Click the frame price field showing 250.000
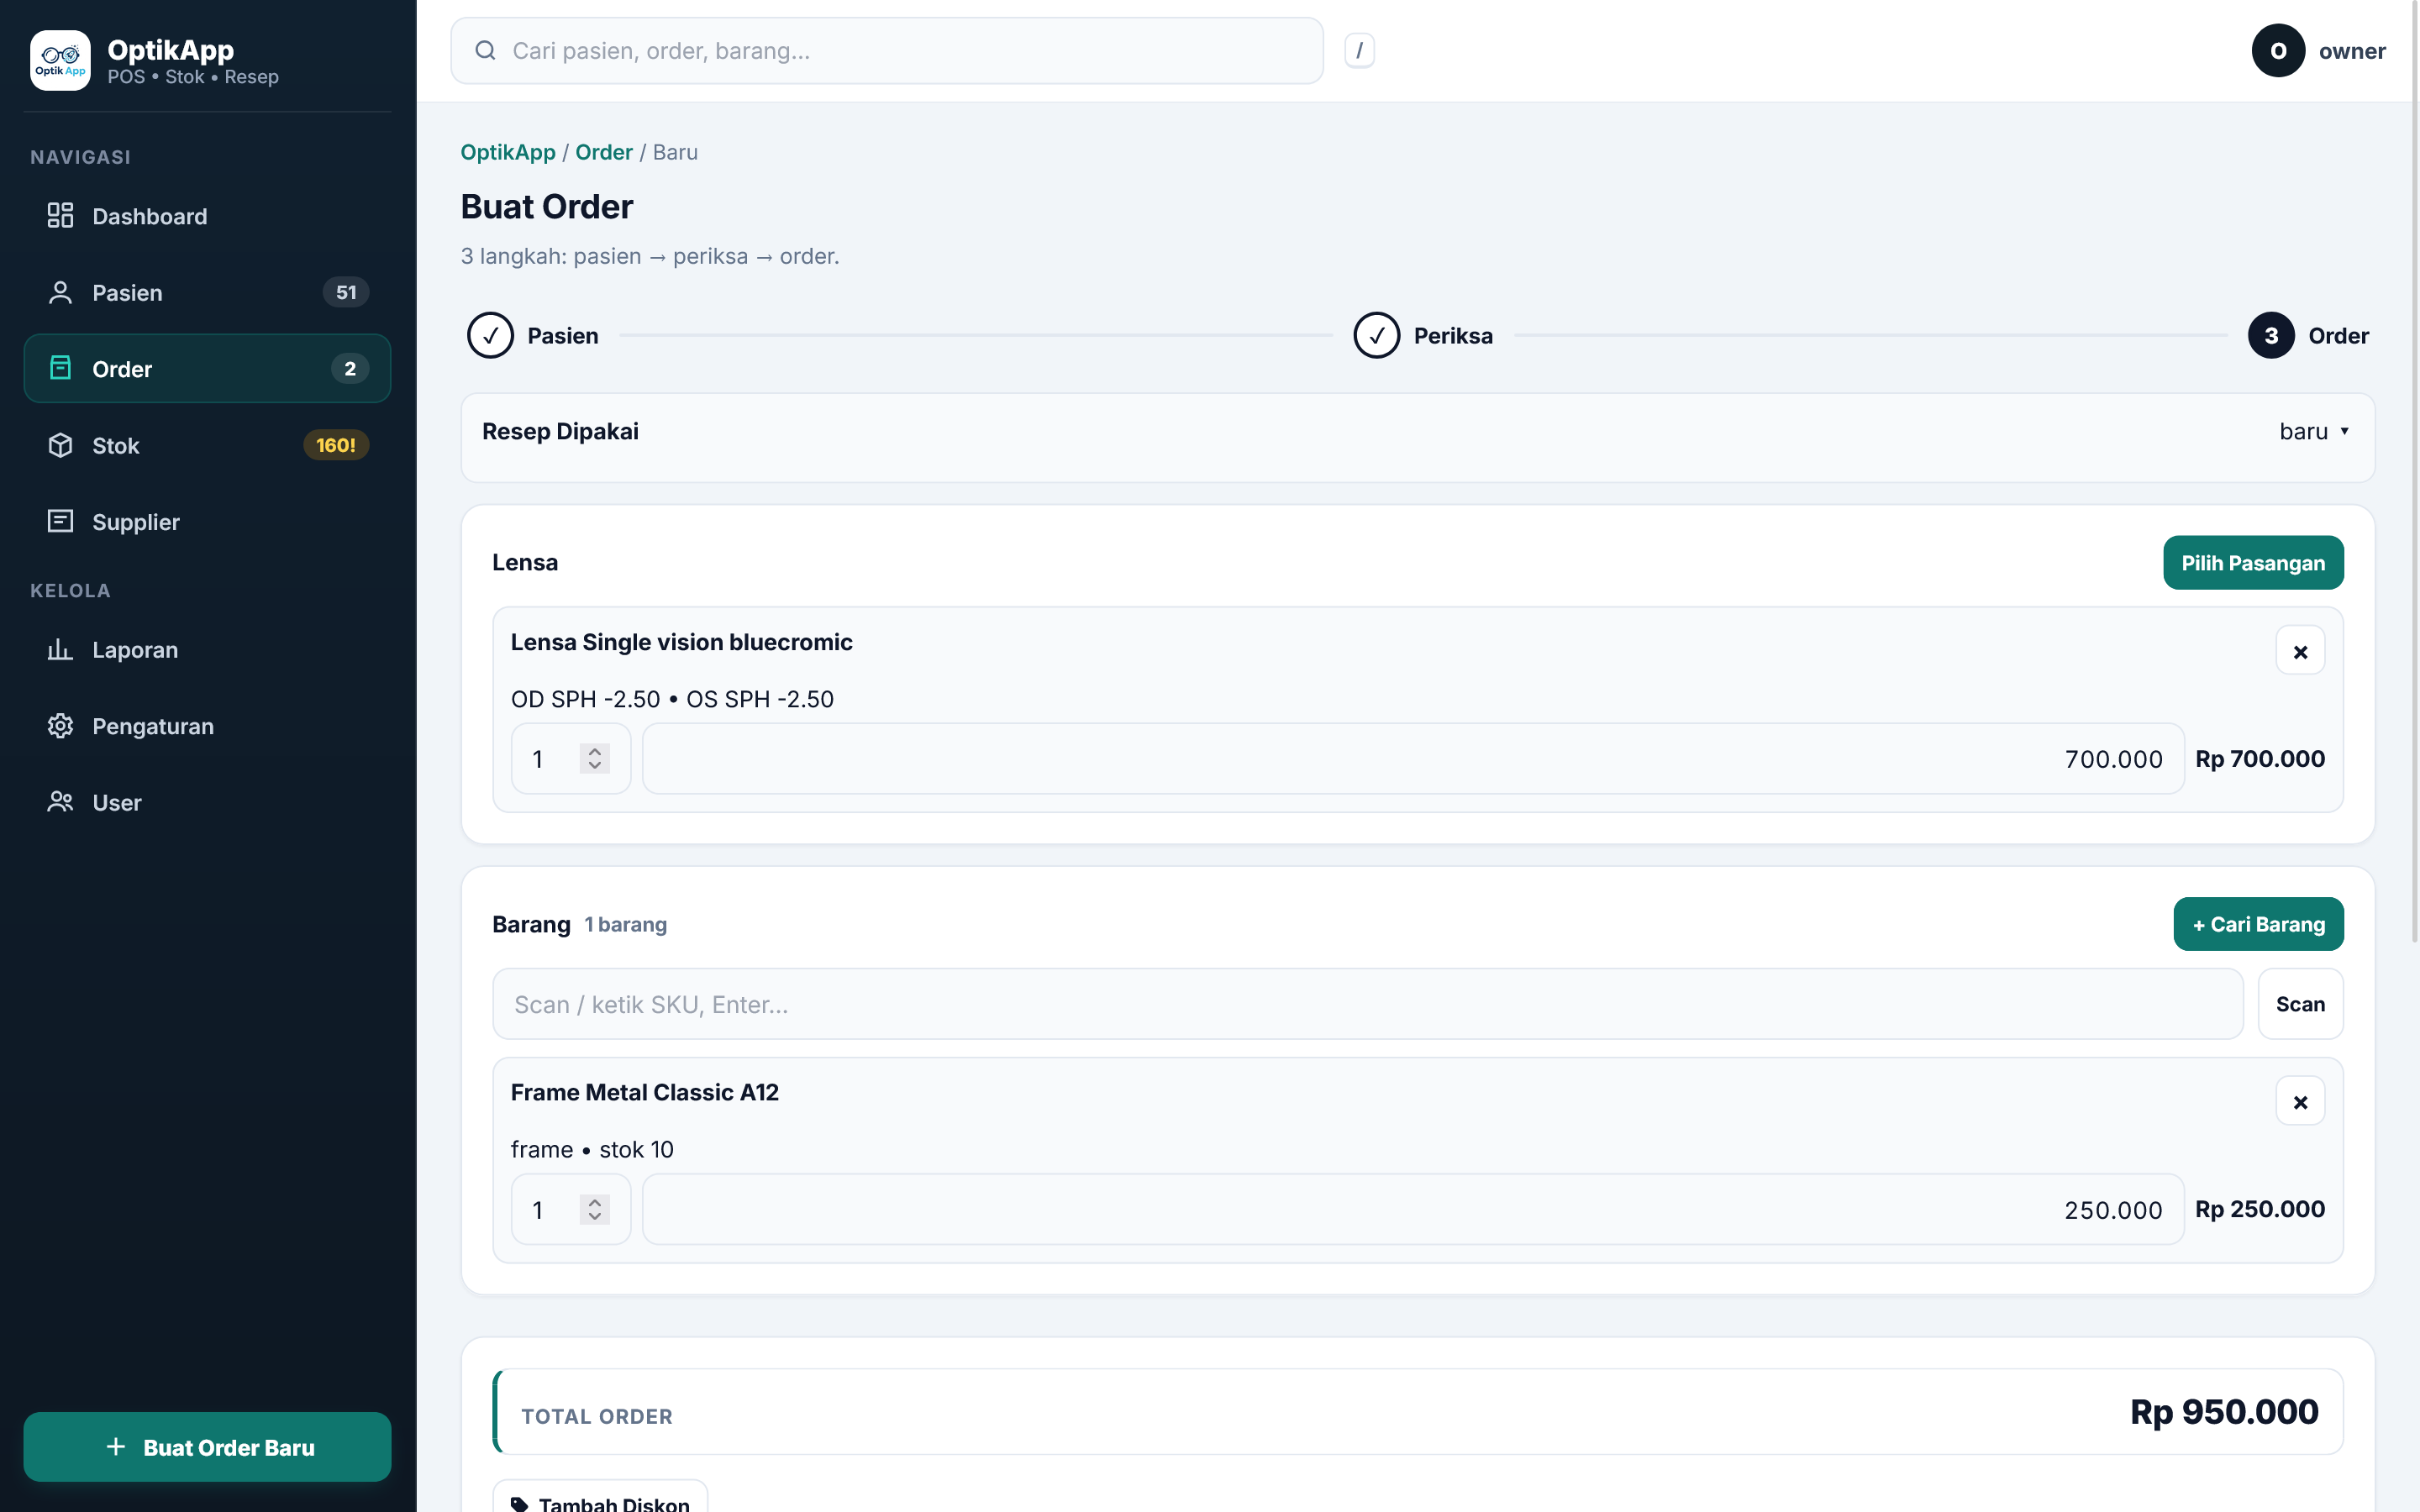Screen dimensions: 2420x1512 point(1413,1209)
